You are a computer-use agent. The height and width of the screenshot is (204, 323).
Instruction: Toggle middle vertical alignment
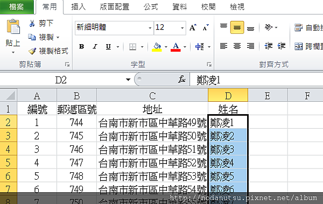click(x=237, y=27)
